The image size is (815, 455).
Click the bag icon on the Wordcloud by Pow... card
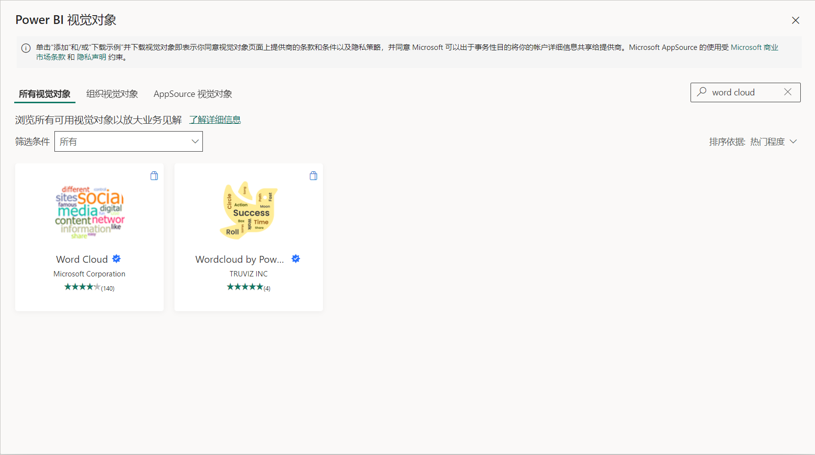[313, 176]
